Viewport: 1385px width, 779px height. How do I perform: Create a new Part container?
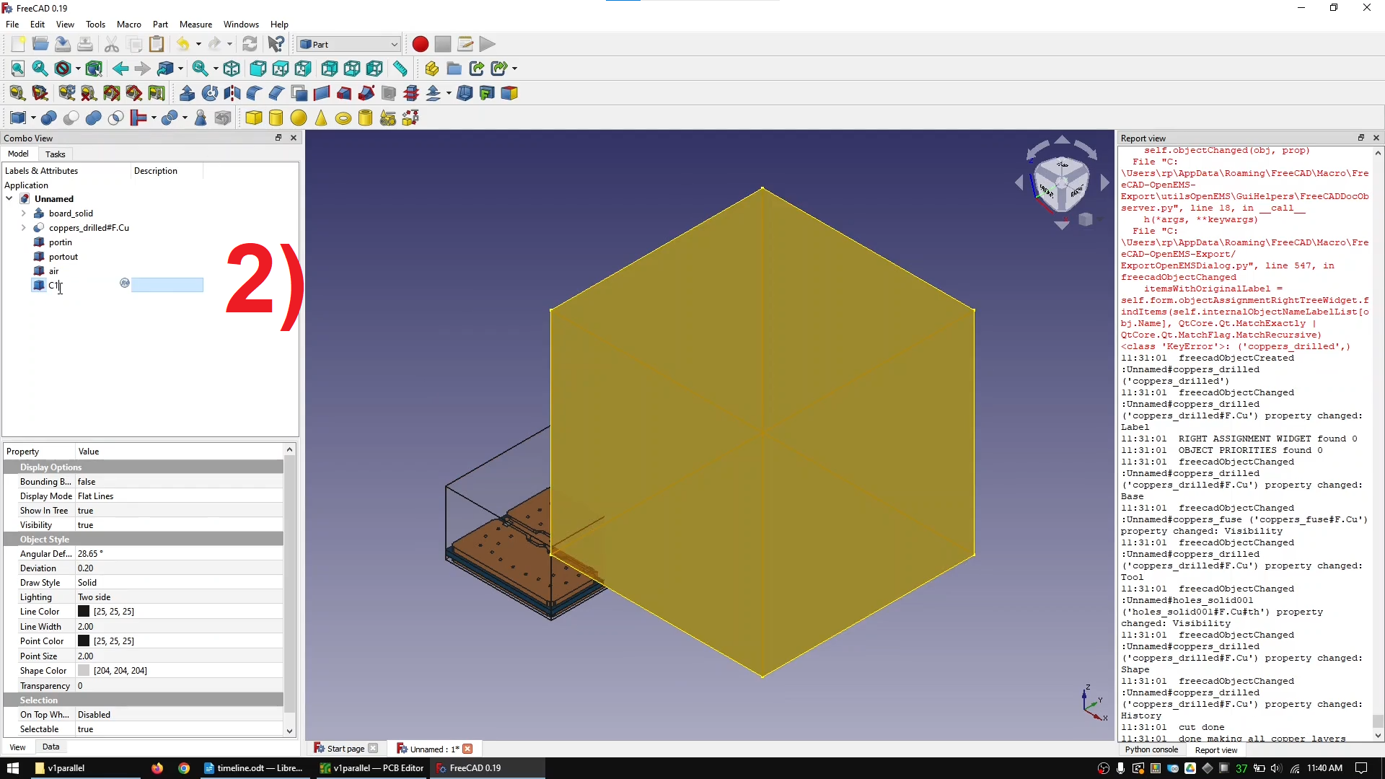coord(431,69)
